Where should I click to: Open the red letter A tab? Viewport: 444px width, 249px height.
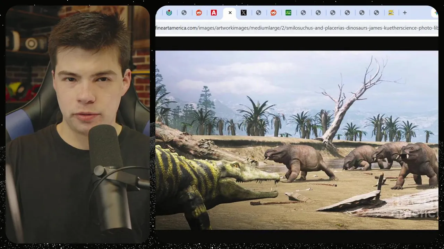point(214,13)
